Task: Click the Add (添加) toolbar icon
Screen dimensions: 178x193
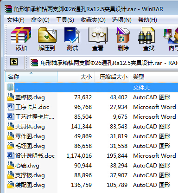Action: [21, 35]
